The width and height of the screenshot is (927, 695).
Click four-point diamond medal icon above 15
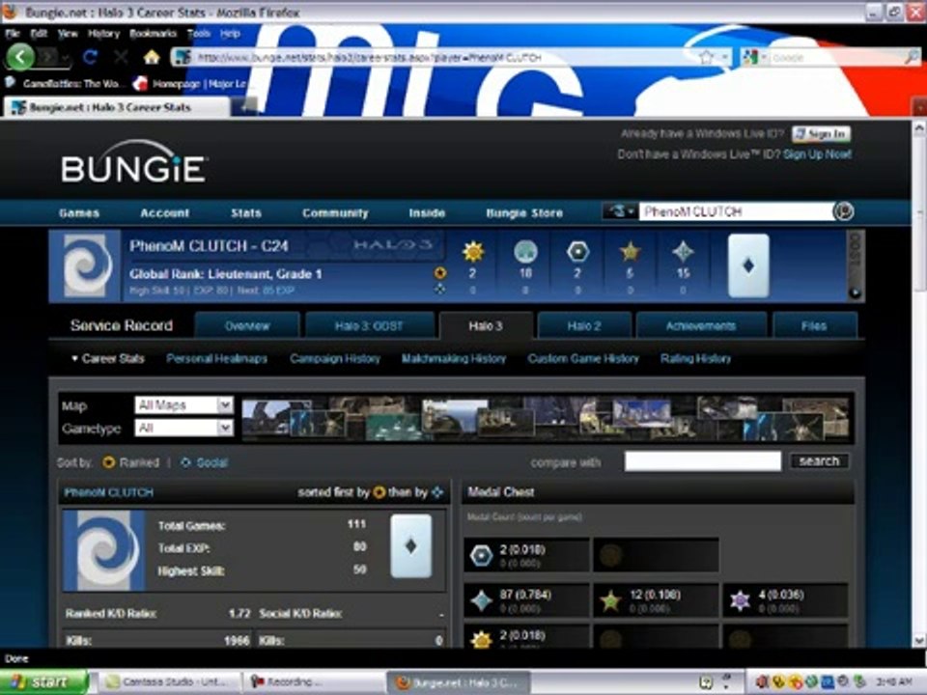[x=683, y=252]
